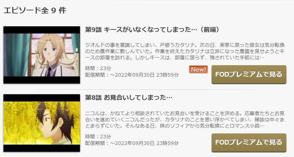The width and height of the screenshot is (294, 157).
Task: Click the （前編） text in episode 9 title
Action: point(210,30)
